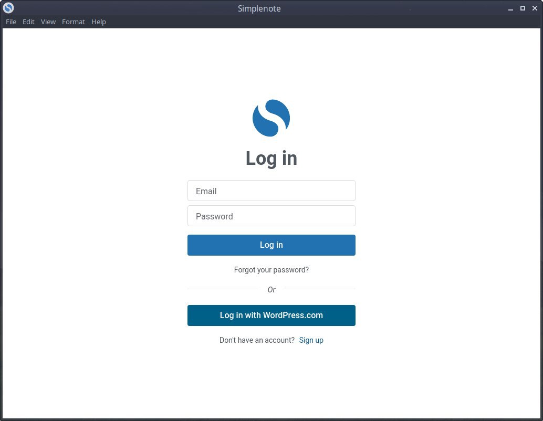
Task: Close the Simplenote window
Action: [x=535, y=8]
